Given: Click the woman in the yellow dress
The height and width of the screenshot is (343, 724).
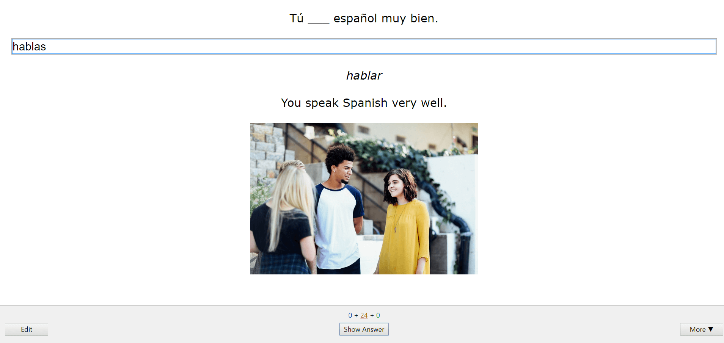Looking at the screenshot, I should click(x=404, y=227).
